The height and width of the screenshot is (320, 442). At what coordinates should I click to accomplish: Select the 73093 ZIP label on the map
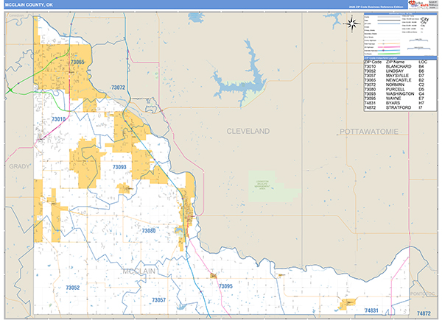(119, 168)
